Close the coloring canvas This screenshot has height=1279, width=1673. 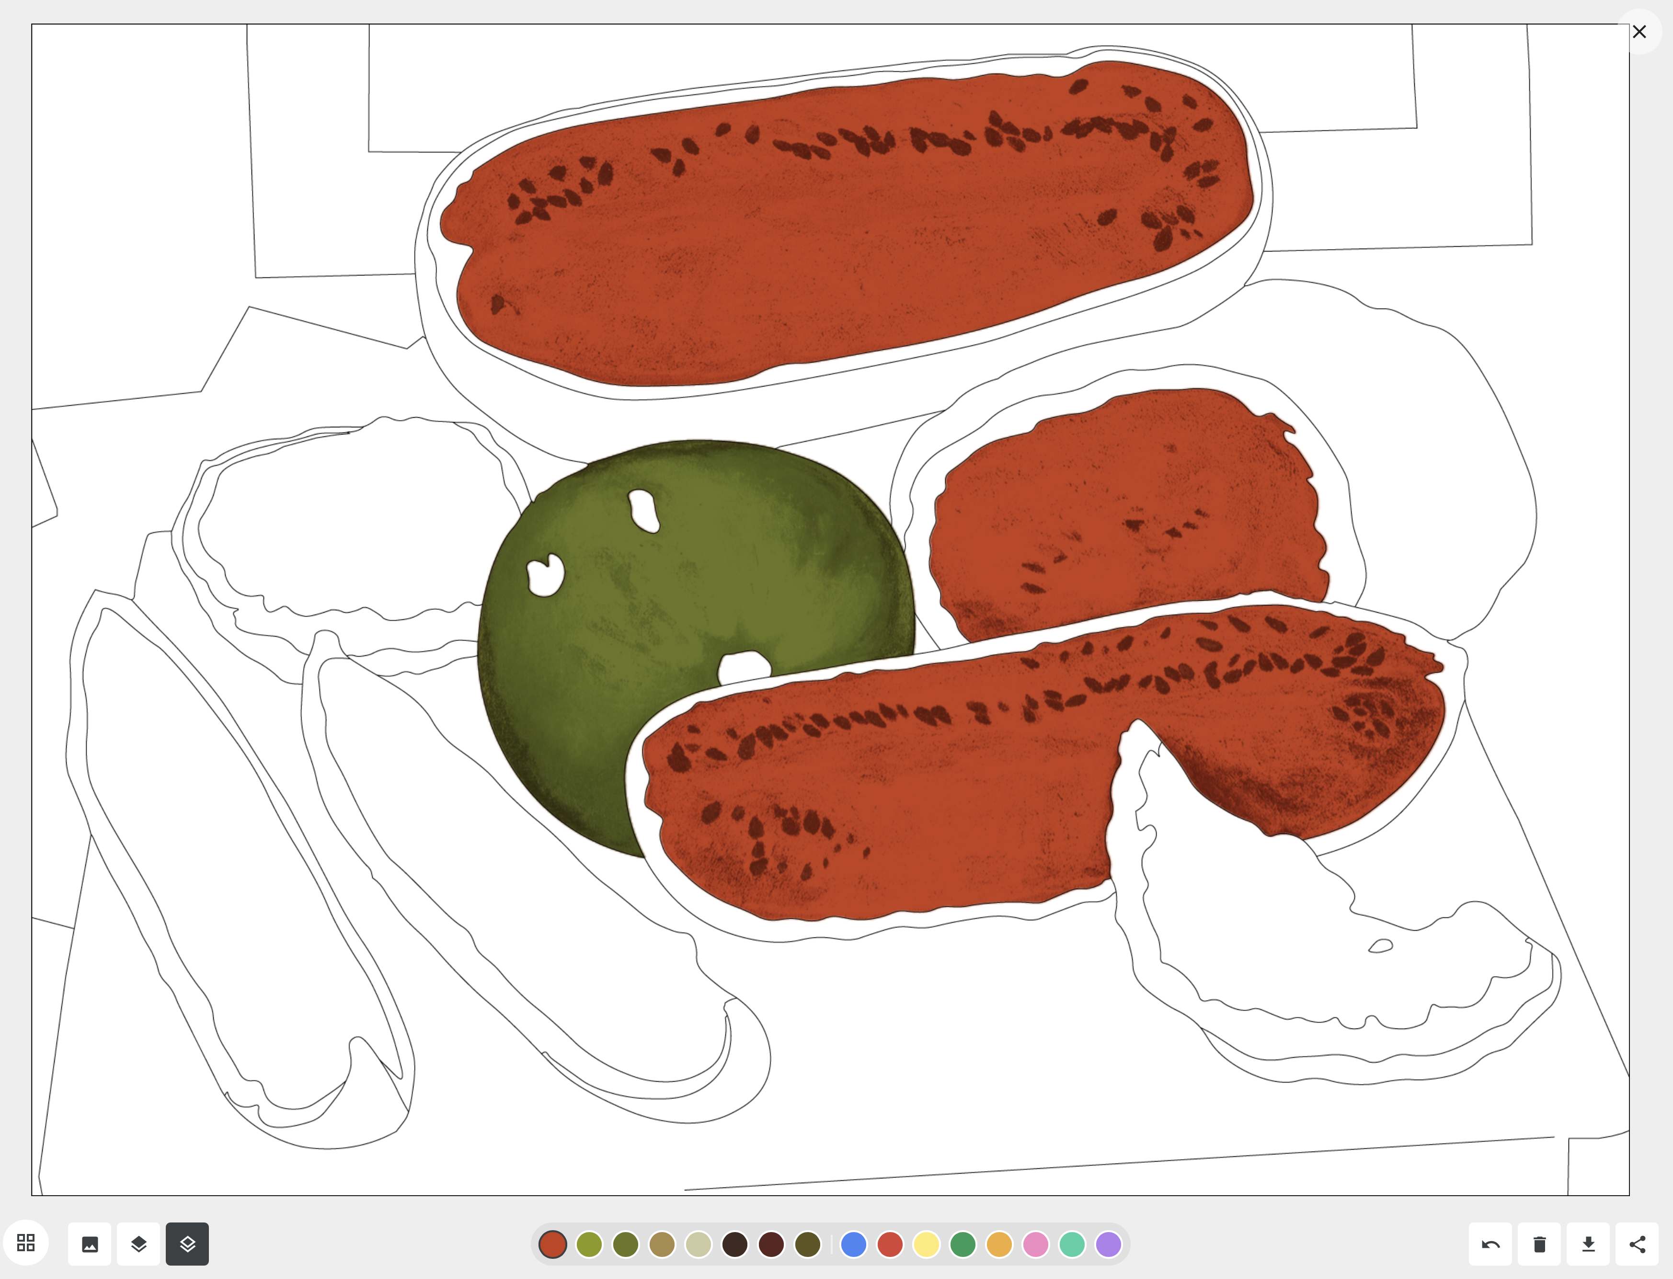1639,32
